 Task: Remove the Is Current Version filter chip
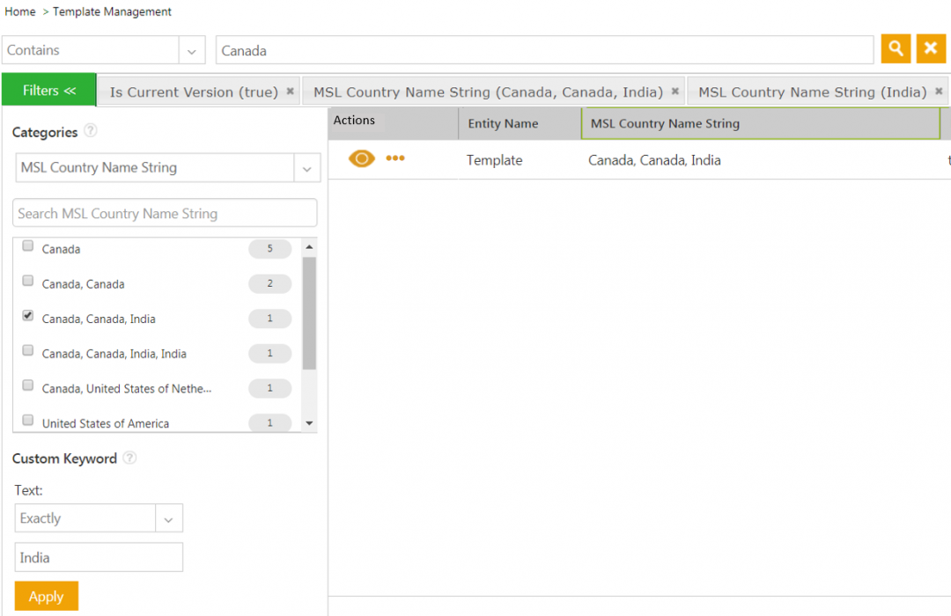coord(290,91)
